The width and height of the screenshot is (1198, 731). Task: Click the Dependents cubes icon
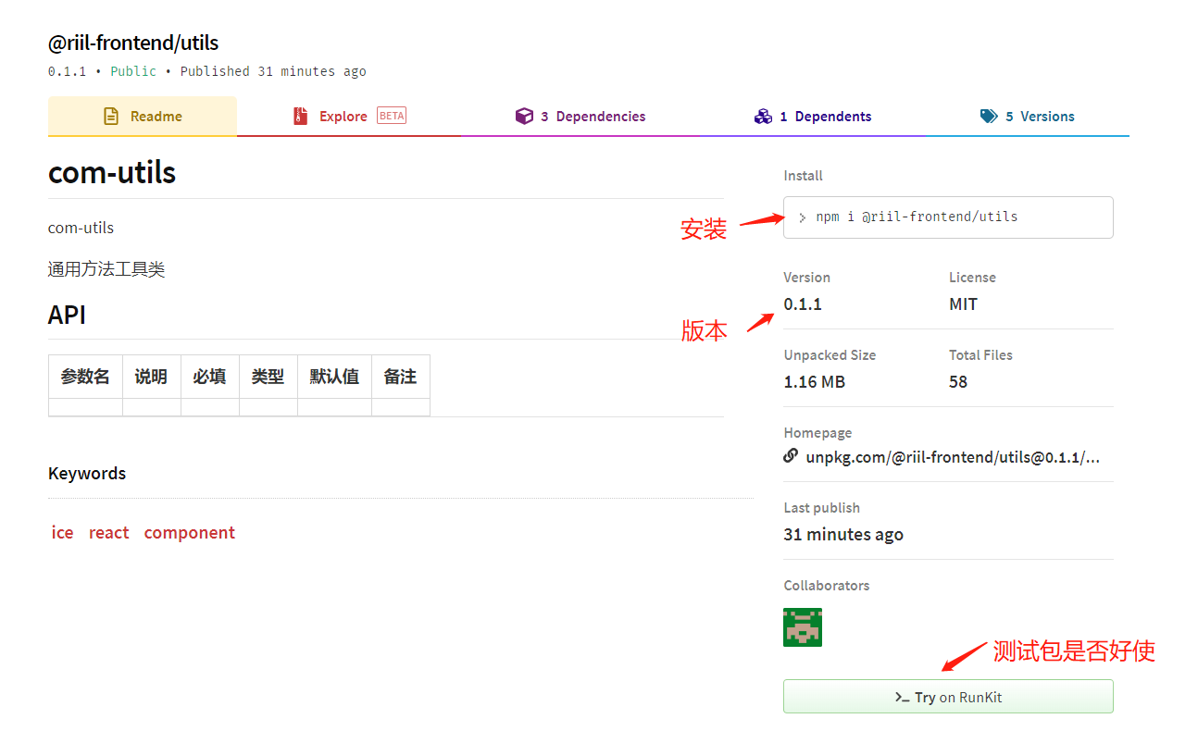click(x=763, y=117)
